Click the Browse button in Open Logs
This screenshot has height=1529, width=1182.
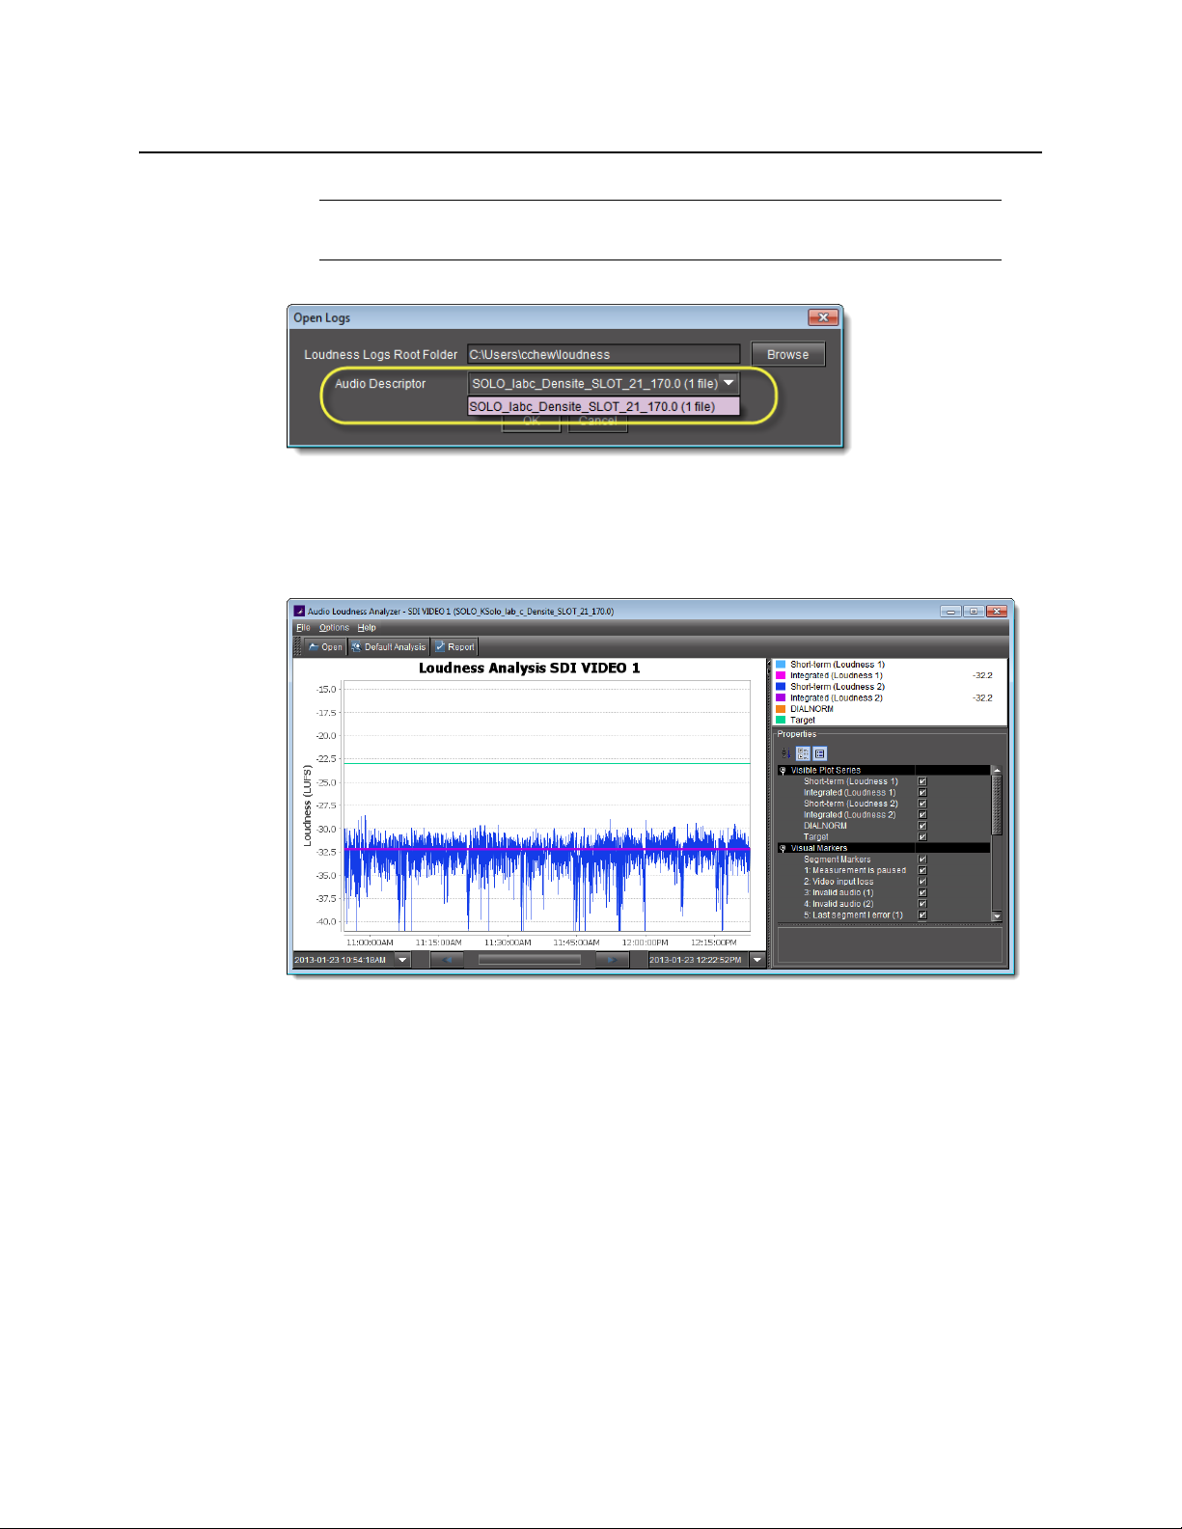787,355
